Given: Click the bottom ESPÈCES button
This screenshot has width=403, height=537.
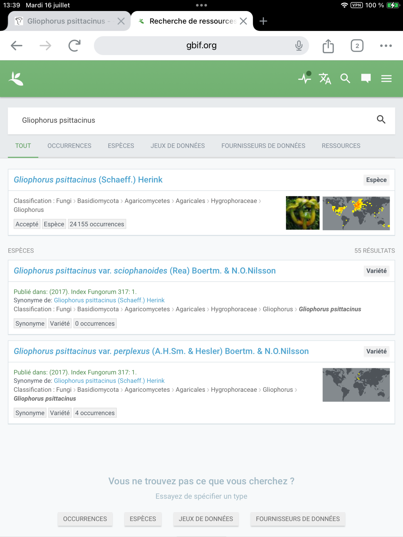Looking at the screenshot, I should [143, 519].
